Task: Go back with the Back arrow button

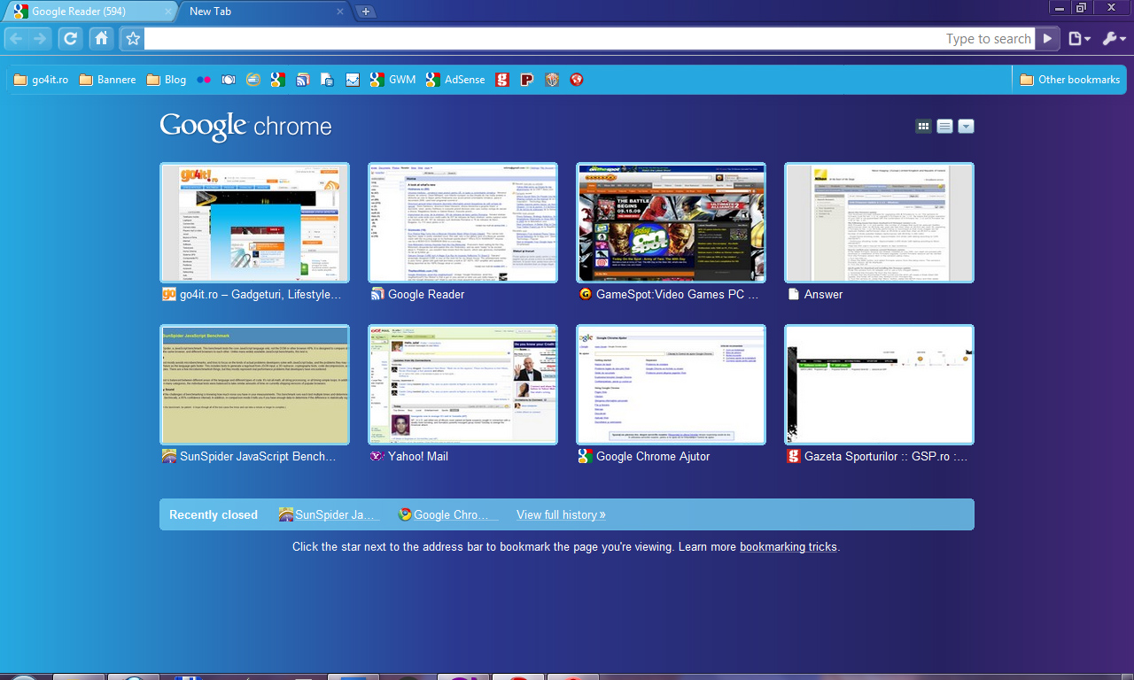Action: 16,39
